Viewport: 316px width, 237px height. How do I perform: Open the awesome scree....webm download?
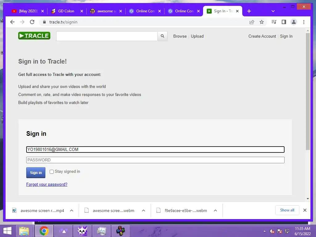tap(110, 210)
